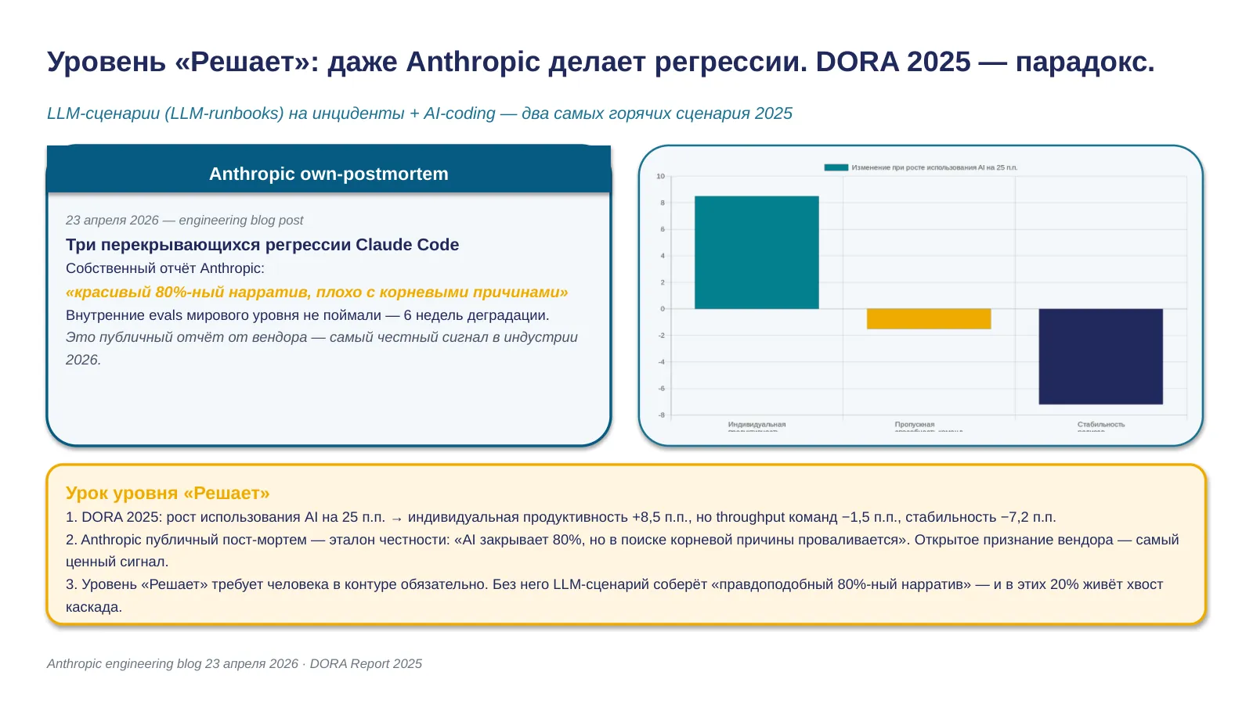Image resolution: width=1253 pixels, height=704 pixels.
Task: Click the x-axis label "Пропускная"
Action: (915, 425)
